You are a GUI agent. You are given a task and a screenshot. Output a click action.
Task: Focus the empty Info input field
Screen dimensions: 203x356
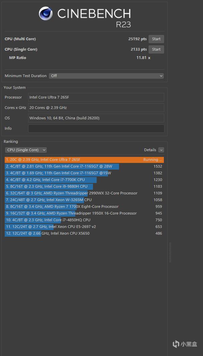pos(96,128)
